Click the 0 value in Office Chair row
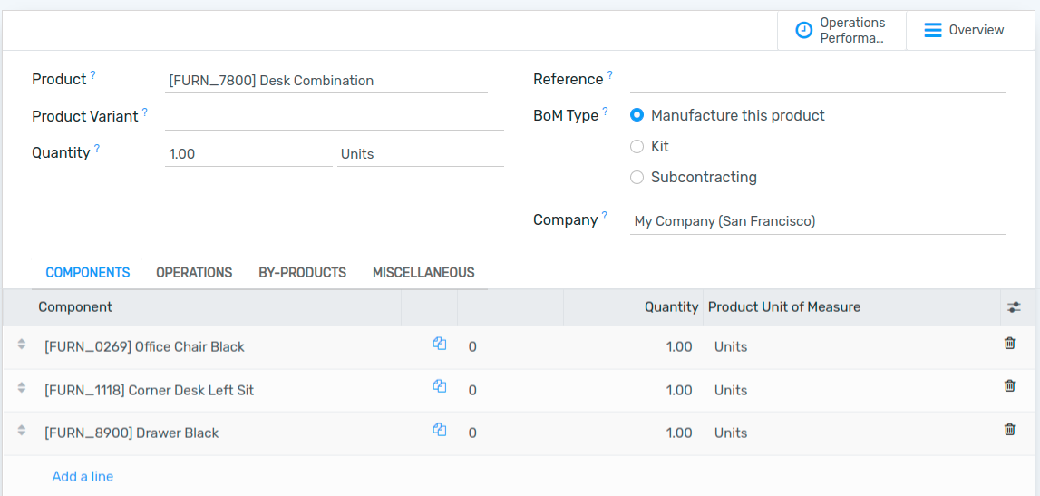The height and width of the screenshot is (496, 1040). [472, 346]
